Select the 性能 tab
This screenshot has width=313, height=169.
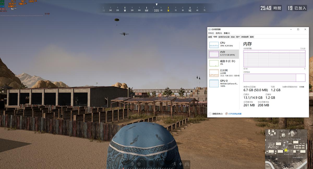[215, 37]
